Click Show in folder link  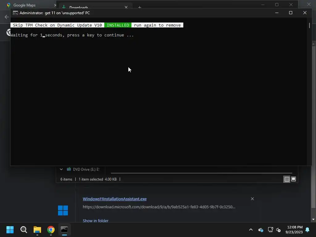coord(96,221)
